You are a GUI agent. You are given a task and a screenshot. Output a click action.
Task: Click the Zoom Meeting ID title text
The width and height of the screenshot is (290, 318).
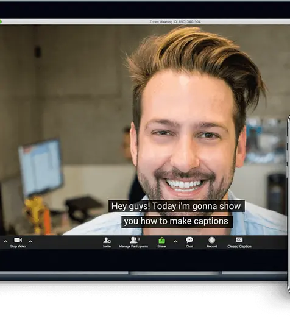[175, 22]
